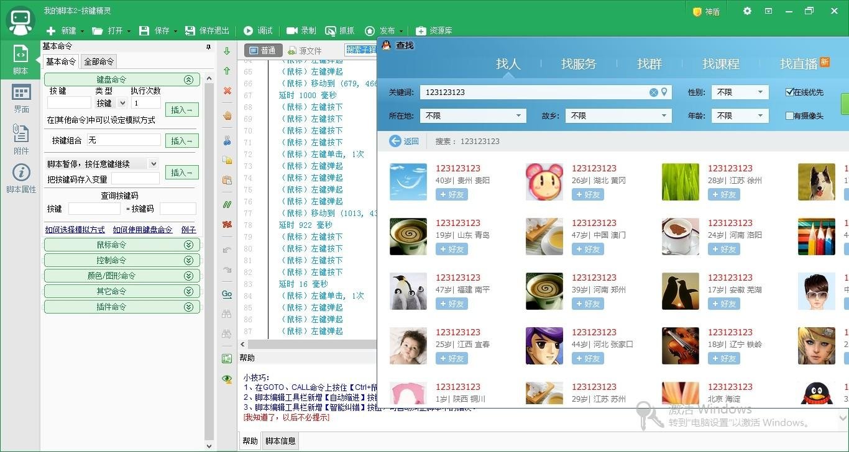The width and height of the screenshot is (849, 452).
Task: Switch to 普通 editor tab
Action: (263, 51)
